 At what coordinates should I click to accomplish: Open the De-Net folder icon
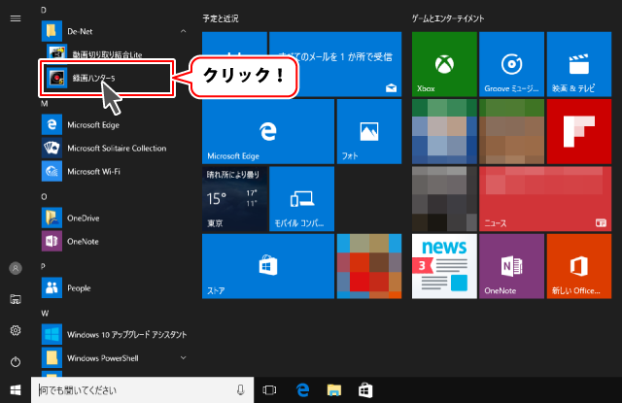[52, 31]
